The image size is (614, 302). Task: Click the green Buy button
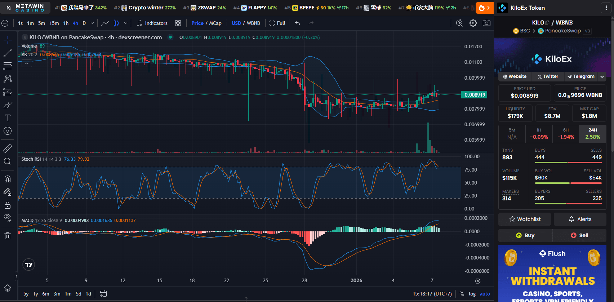pos(525,235)
